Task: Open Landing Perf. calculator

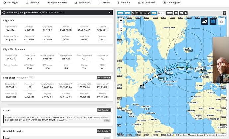Action: click(x=172, y=3)
